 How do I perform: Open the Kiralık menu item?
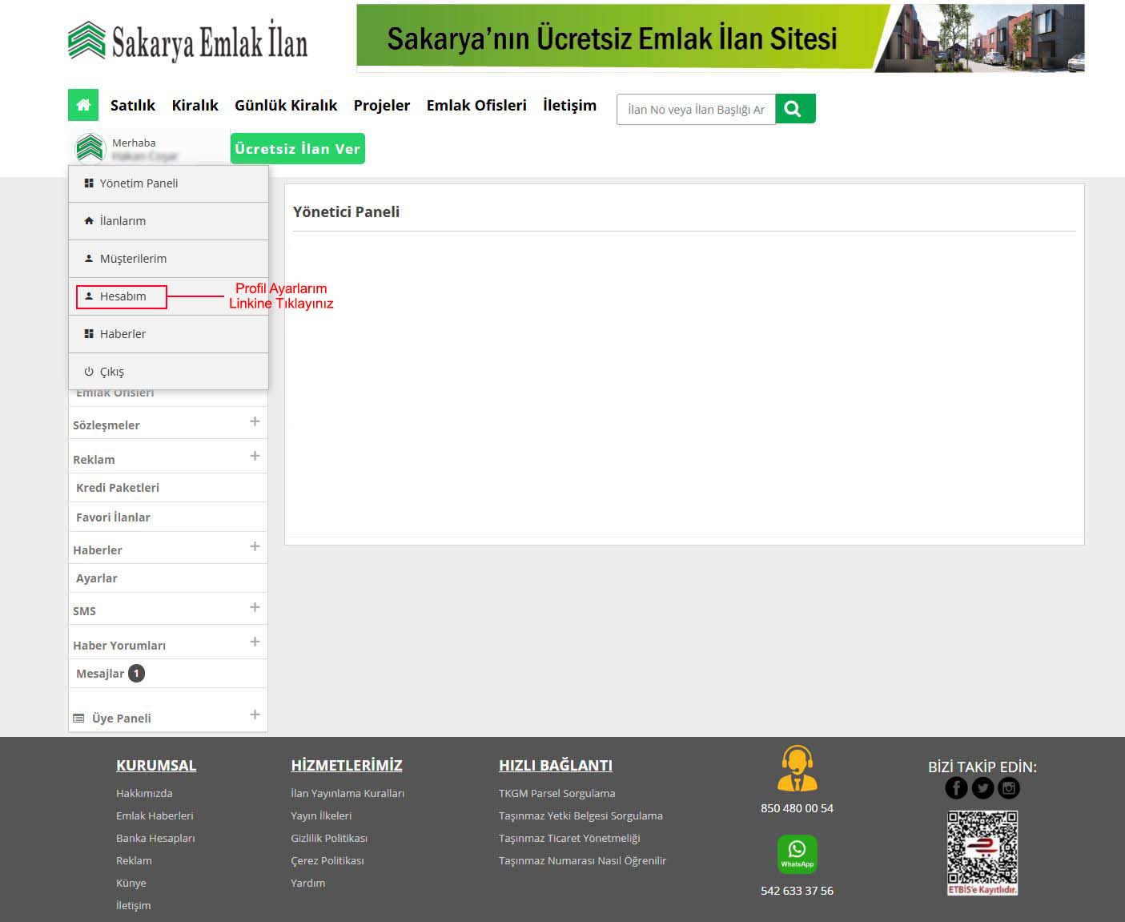195,105
